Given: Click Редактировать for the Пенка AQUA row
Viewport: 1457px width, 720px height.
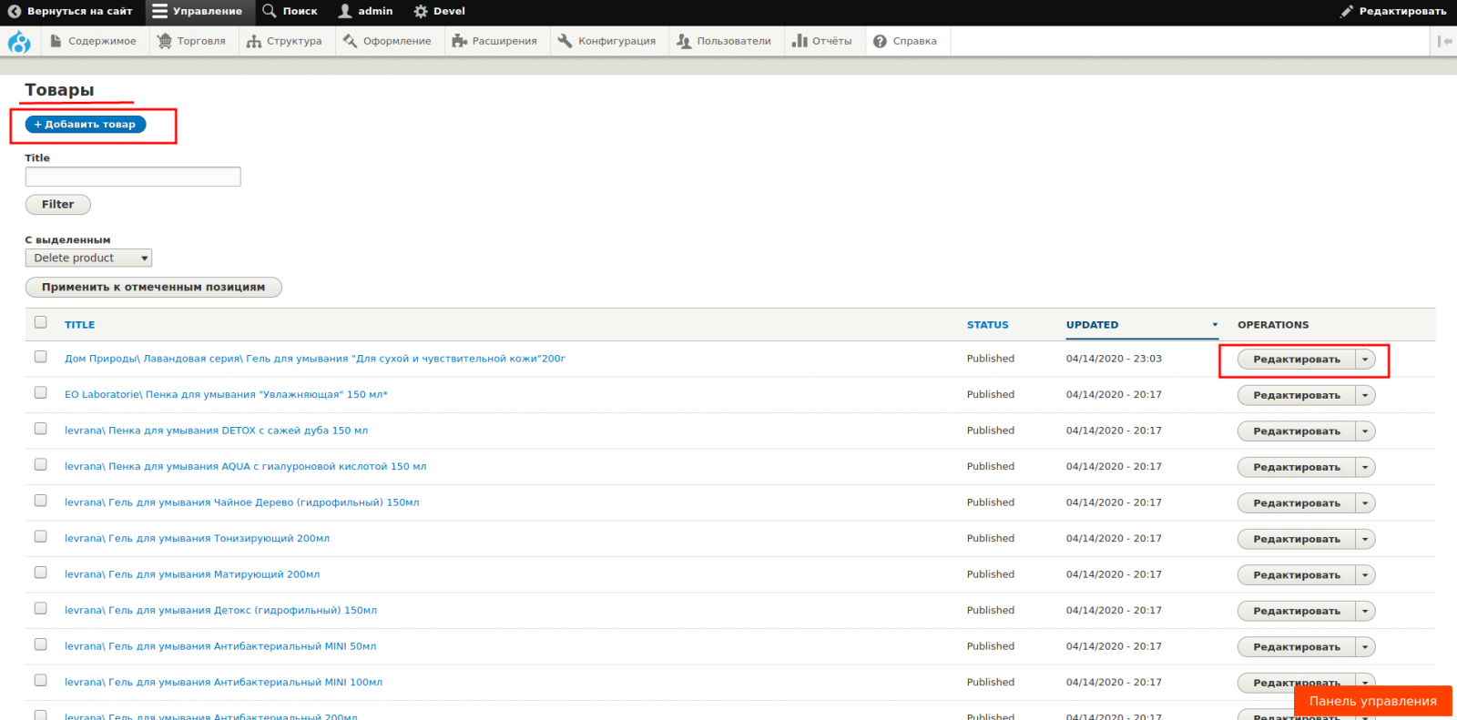Looking at the screenshot, I should (1297, 467).
